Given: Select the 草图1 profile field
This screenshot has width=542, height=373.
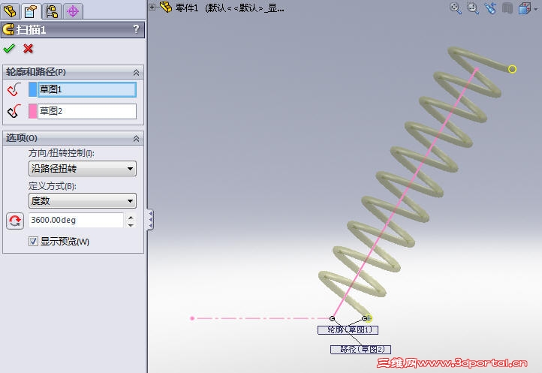Looking at the screenshot, I should 86,89.
